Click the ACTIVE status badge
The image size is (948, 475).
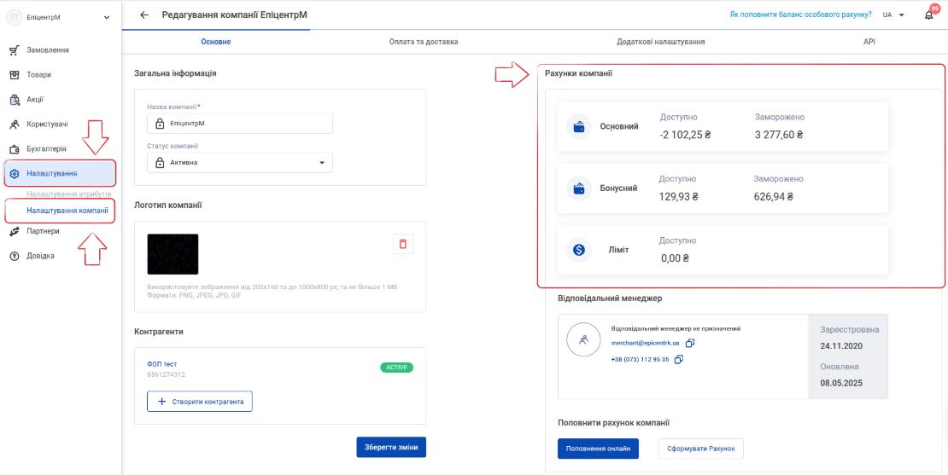click(396, 367)
